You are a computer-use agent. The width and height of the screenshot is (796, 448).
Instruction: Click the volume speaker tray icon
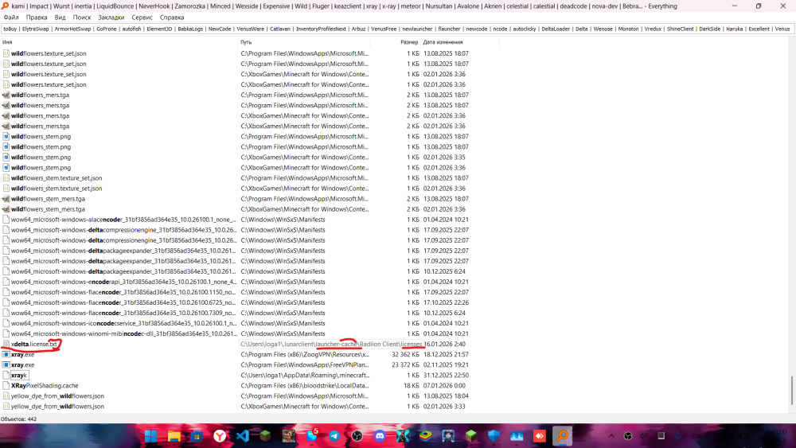644,436
